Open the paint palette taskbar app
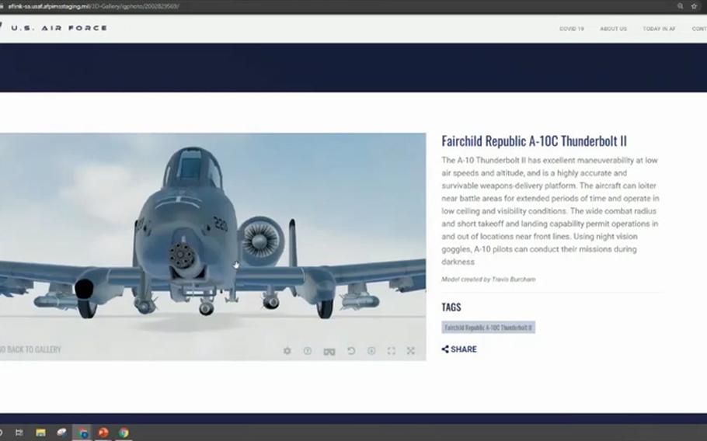707x441 pixels. point(62,432)
